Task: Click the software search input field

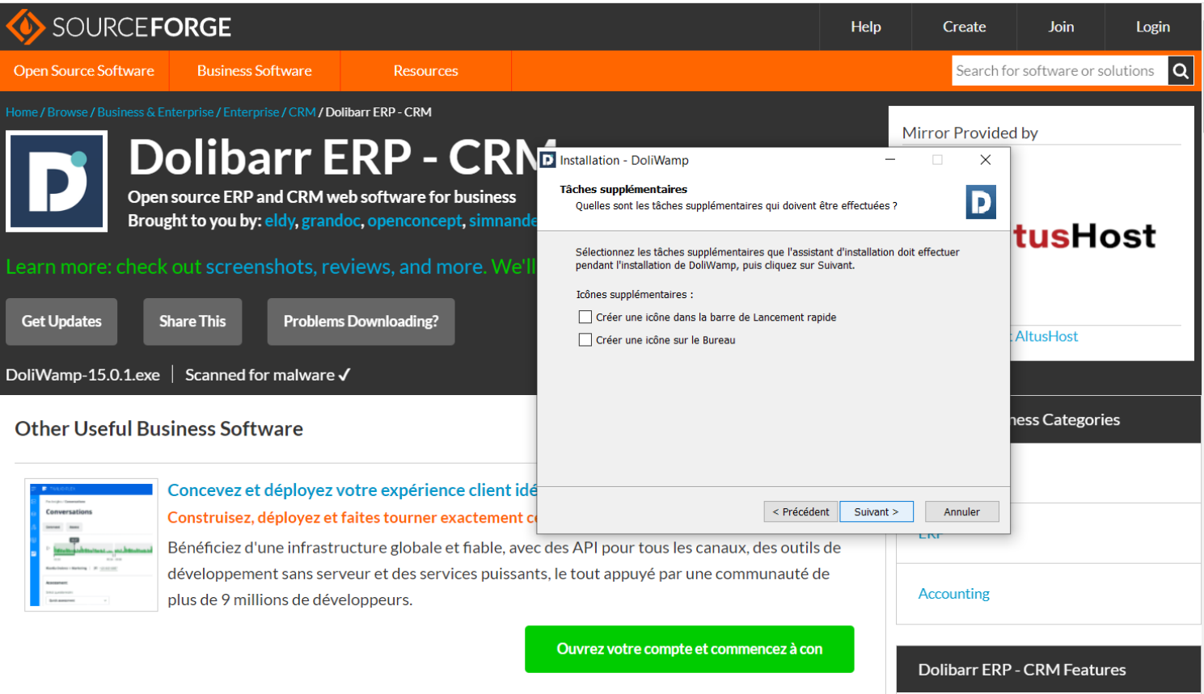Action: click(x=1059, y=71)
